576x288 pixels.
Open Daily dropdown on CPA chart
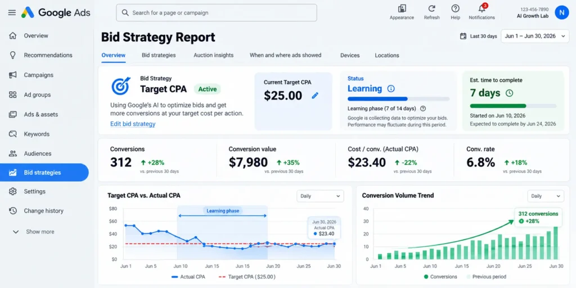[x=320, y=196]
